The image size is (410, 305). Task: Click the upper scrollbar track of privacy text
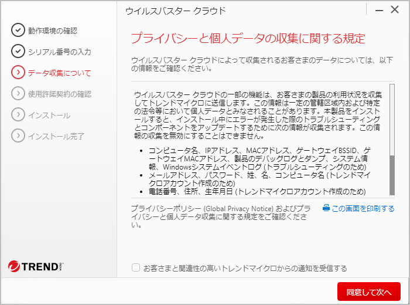(x=392, y=120)
